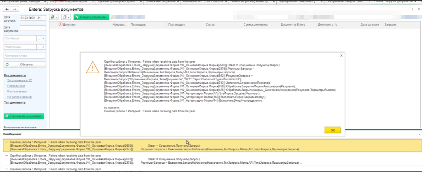Screen dimensions: 422x172
Task: Open the green checkmark toolbar dropdown
Action: [54, 17]
